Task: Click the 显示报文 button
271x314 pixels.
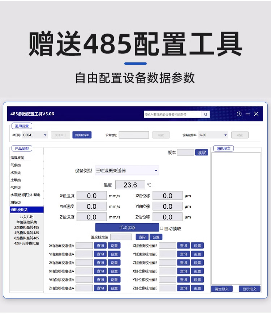Action: [249, 289]
